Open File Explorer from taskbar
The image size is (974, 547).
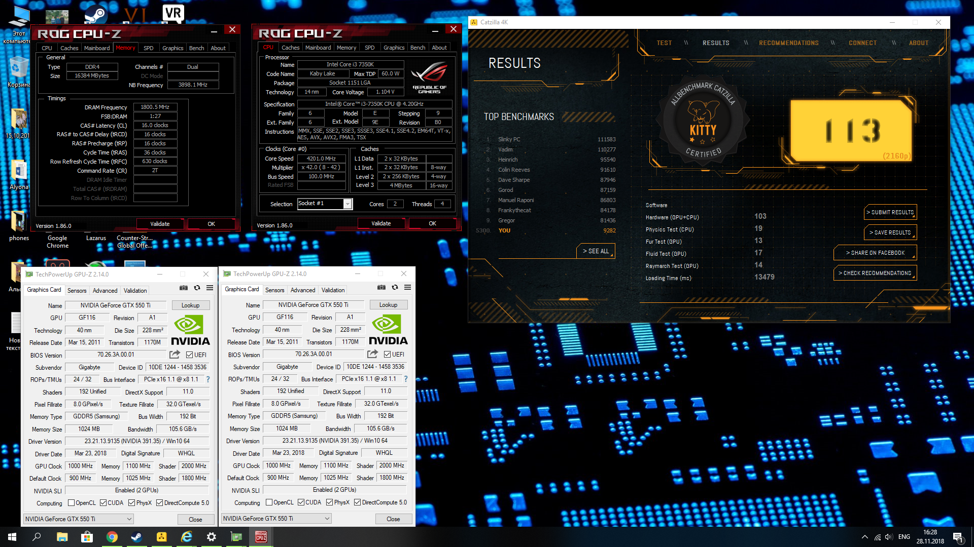pyautogui.click(x=62, y=537)
